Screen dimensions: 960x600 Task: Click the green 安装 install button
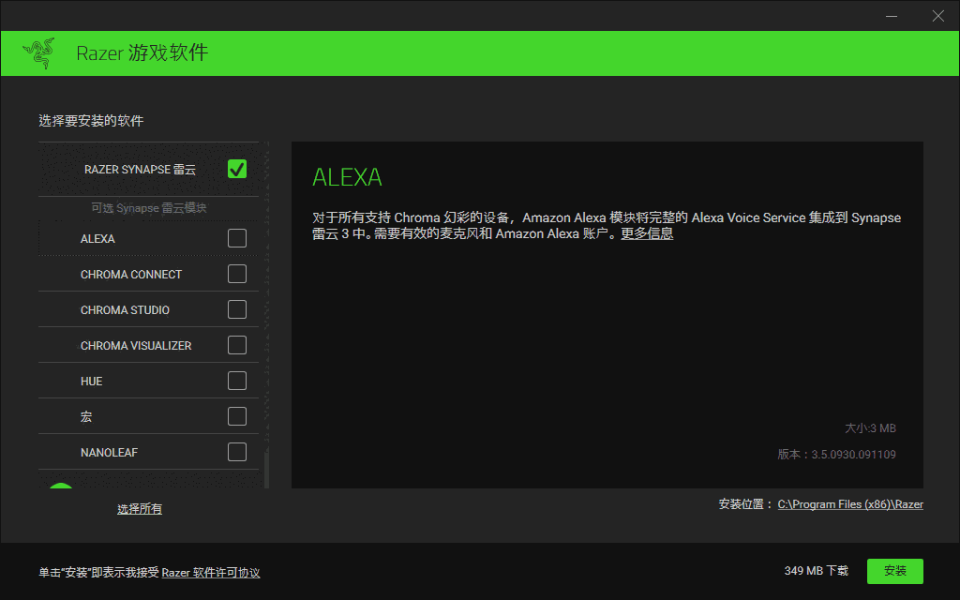[895, 571]
